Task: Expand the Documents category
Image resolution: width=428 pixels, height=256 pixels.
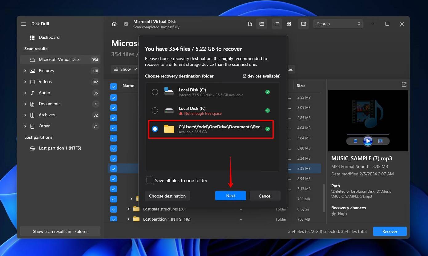Action: click(25, 104)
